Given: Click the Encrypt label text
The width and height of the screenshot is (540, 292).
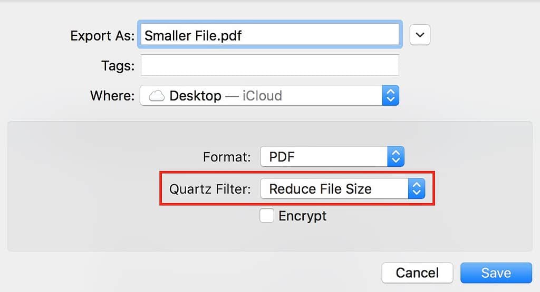Looking at the screenshot, I should click(x=302, y=216).
